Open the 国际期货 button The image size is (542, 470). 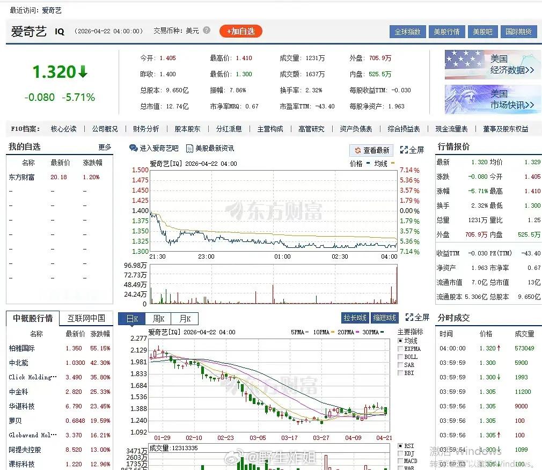coord(518,32)
